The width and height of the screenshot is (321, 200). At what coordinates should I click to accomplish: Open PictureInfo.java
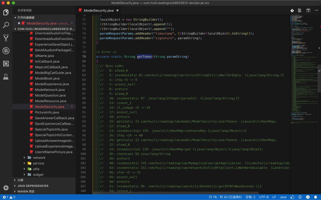pos(44,112)
